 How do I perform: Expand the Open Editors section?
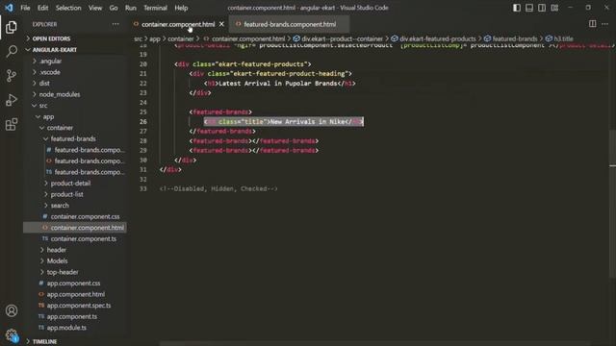tap(51, 38)
